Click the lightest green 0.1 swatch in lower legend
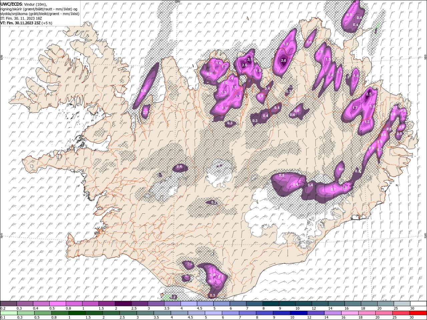 point(8,313)
